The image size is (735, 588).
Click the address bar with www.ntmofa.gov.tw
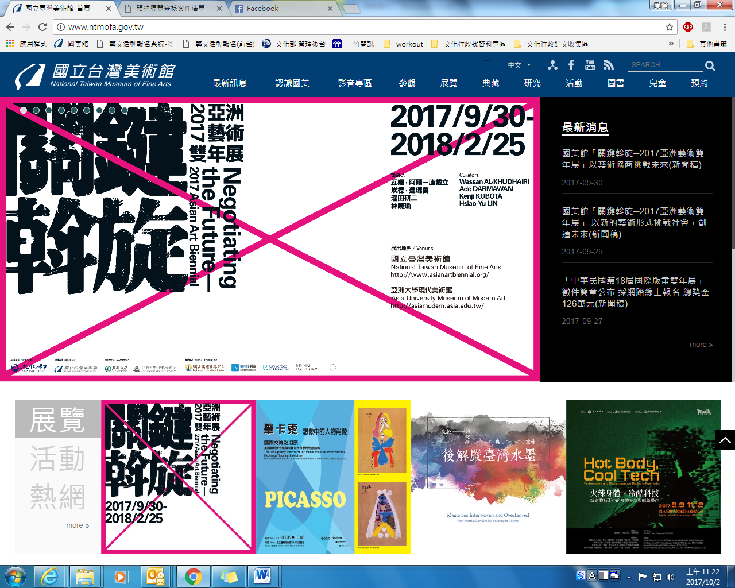pyautogui.click(x=362, y=27)
